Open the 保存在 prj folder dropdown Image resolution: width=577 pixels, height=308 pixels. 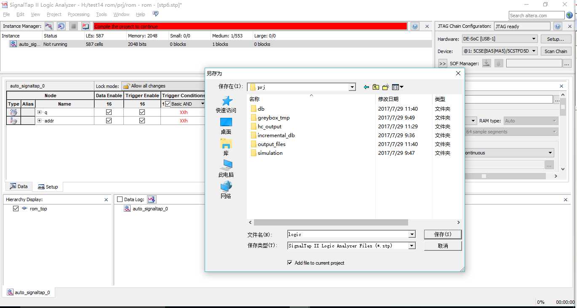pyautogui.click(x=353, y=87)
